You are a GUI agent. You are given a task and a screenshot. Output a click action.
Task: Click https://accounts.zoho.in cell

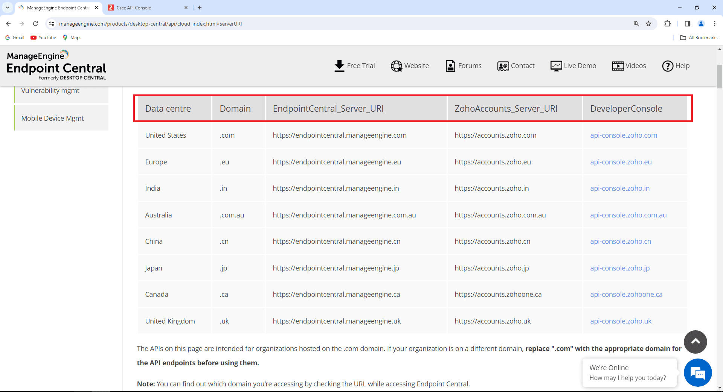[x=515, y=188]
